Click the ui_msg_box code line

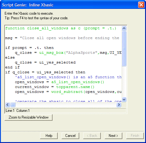pyautogui.click(x=68, y=53)
